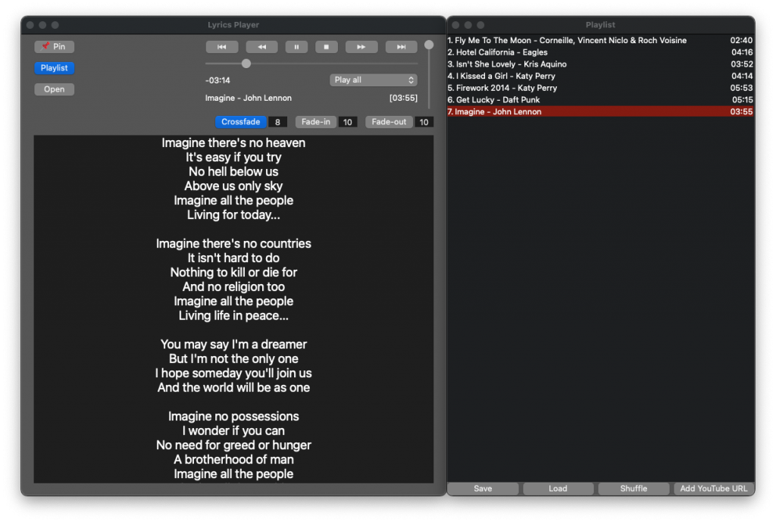This screenshot has height=522, width=776.
Task: Select Isn't She Lovely - Kris Aquino
Action: (x=600, y=64)
